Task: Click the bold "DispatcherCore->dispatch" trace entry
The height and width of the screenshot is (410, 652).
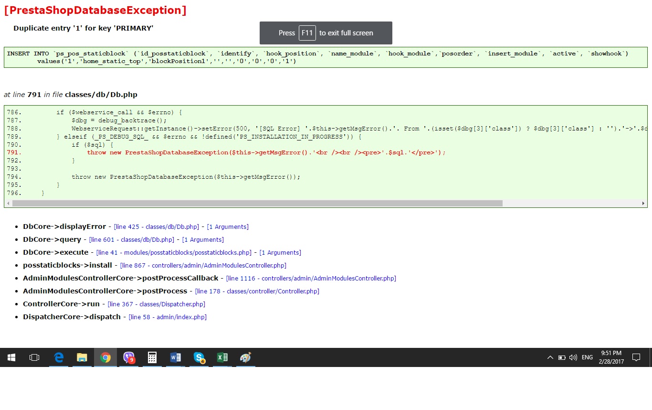Action: click(72, 317)
